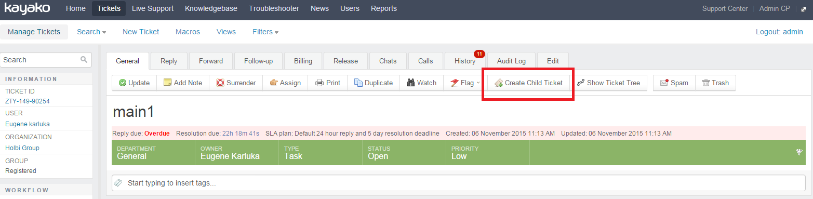Open the New Ticket link
Viewport: 813px width, 199px height.
tap(141, 32)
